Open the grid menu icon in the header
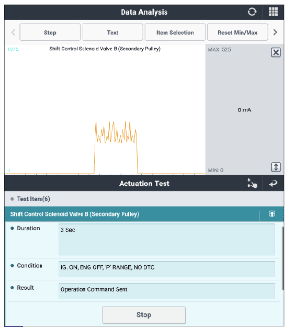289x331 pixels. click(273, 12)
